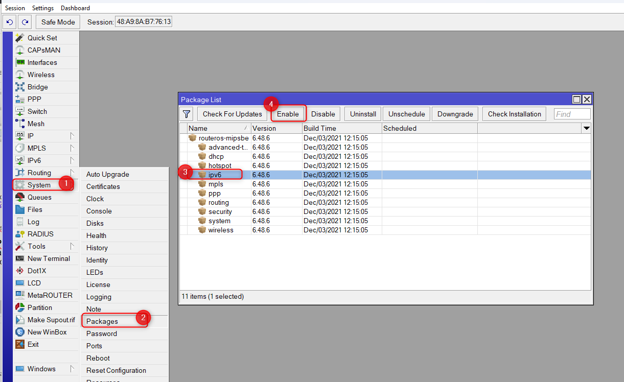624x382 pixels.
Task: Toggle the Safe Mode button
Action: [58, 22]
